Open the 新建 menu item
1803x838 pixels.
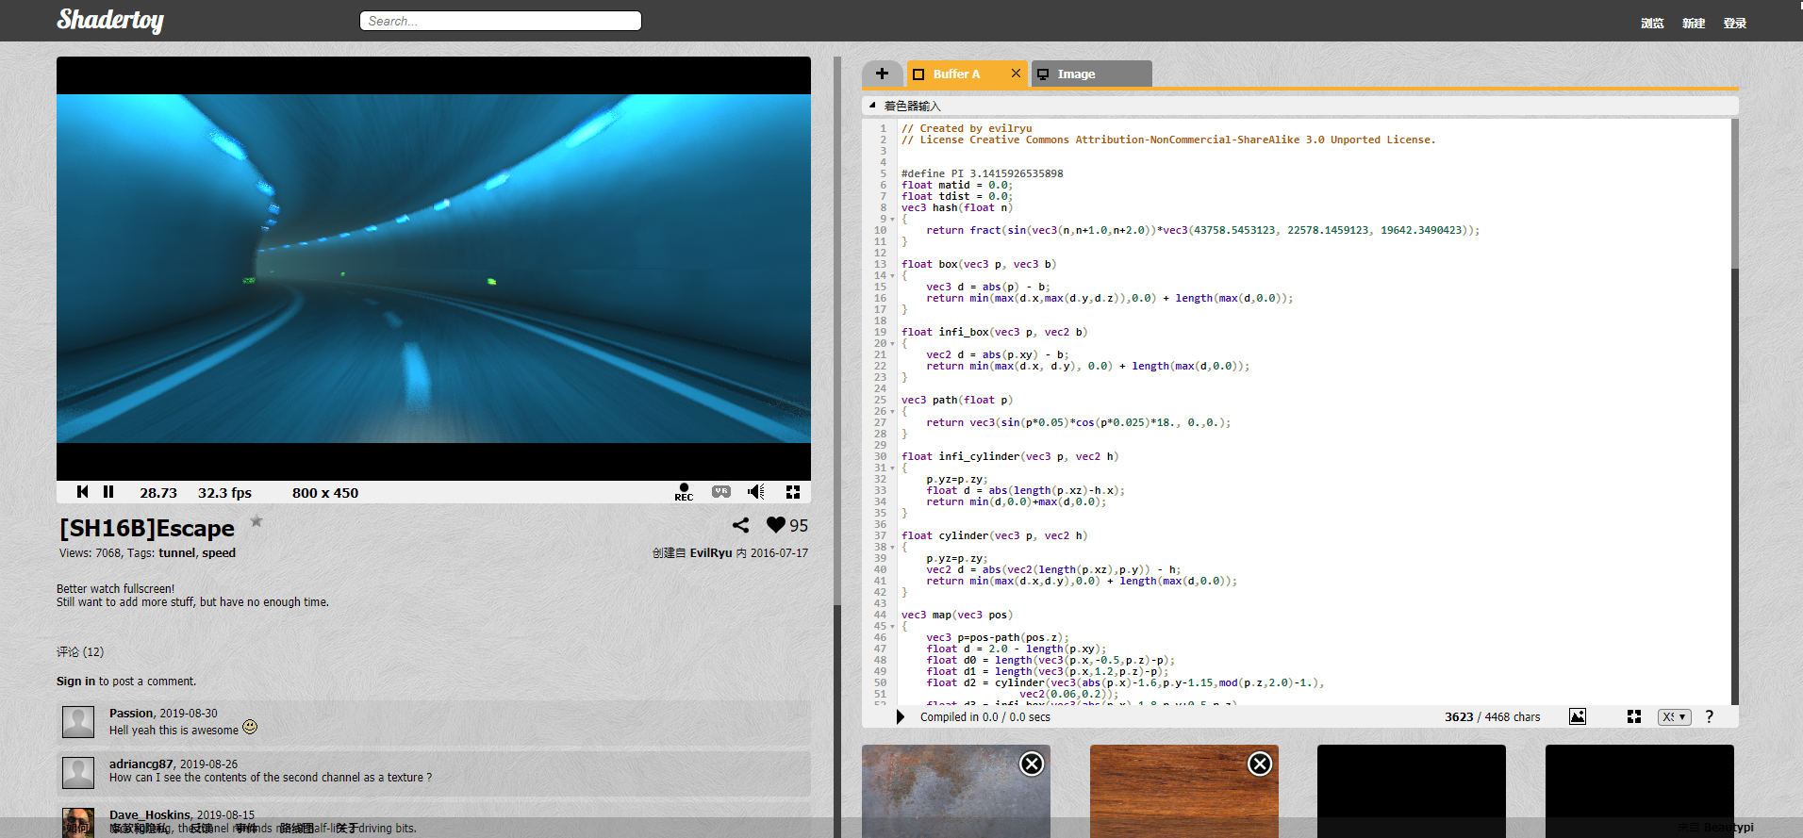tap(1694, 24)
